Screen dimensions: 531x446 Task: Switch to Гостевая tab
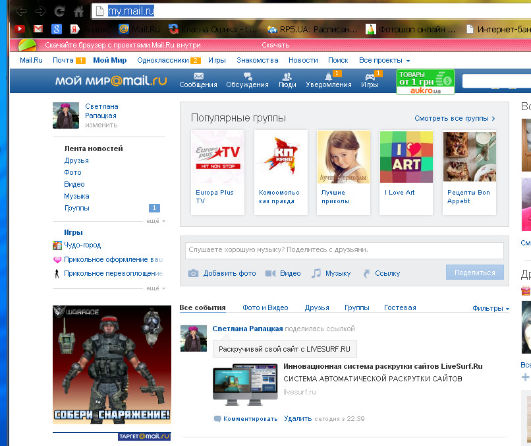(400, 307)
